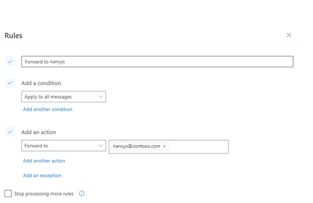Click the 'Add another condition' link
The image size is (313, 203).
(48, 109)
